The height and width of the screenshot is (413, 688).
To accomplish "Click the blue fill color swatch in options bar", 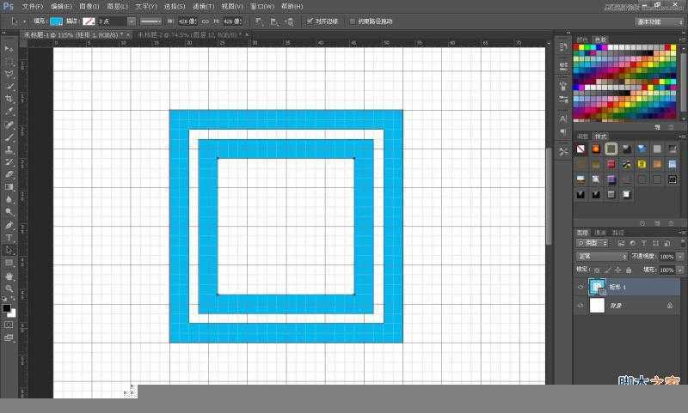I will (57, 21).
